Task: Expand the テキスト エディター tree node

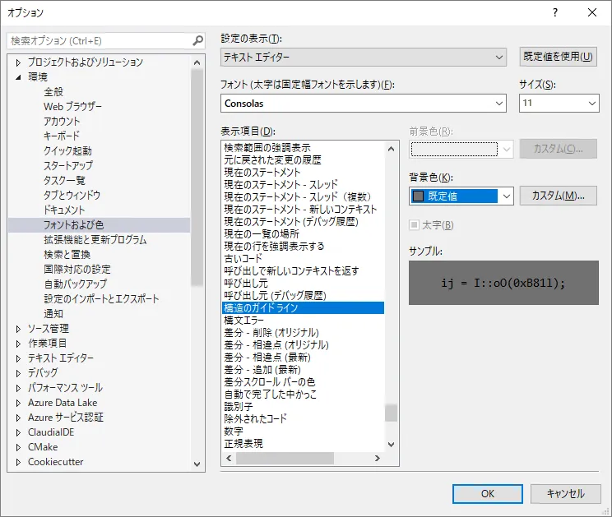Action: coord(20,358)
